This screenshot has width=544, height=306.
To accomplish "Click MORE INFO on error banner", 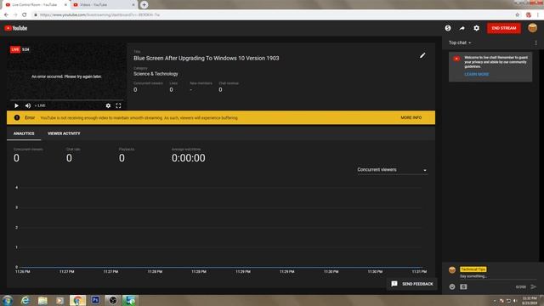I will tap(411, 117).
